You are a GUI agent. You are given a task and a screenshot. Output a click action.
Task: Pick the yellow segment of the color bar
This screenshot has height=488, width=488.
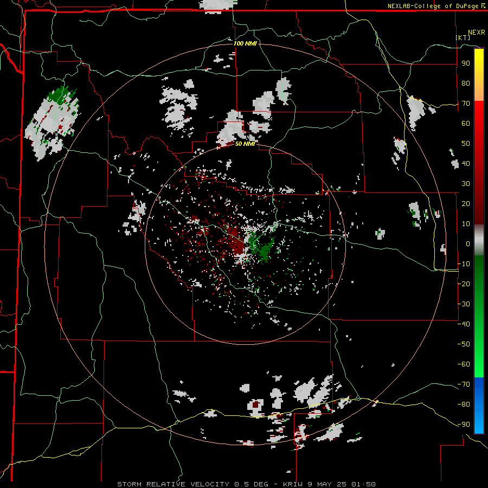point(479,75)
